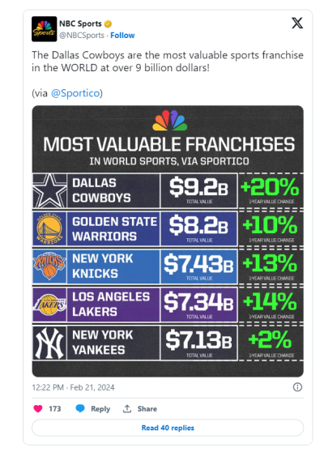
Task: Read 40 replies
Action: coord(168,428)
